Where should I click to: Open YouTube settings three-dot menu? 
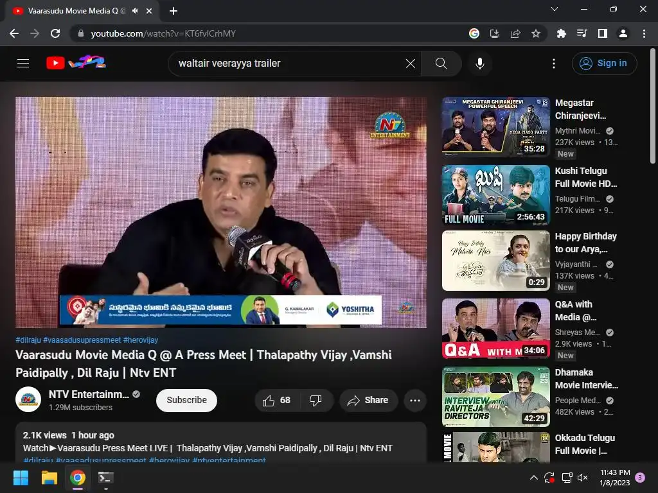554,64
